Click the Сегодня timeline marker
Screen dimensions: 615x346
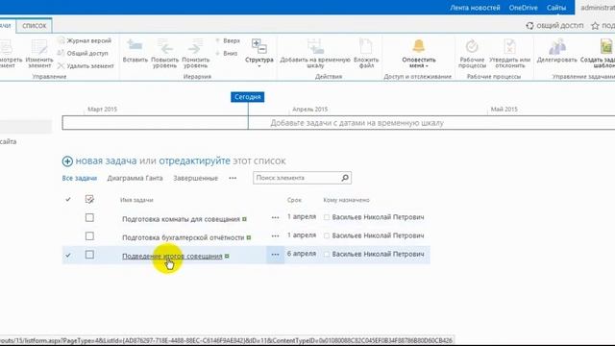tap(248, 97)
